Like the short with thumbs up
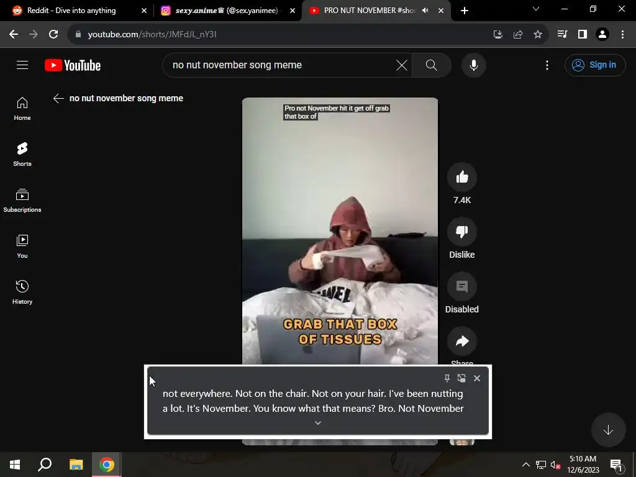The image size is (636, 477). coord(462,177)
